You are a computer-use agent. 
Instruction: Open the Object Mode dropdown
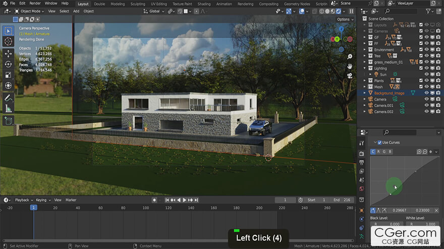coord(30,11)
